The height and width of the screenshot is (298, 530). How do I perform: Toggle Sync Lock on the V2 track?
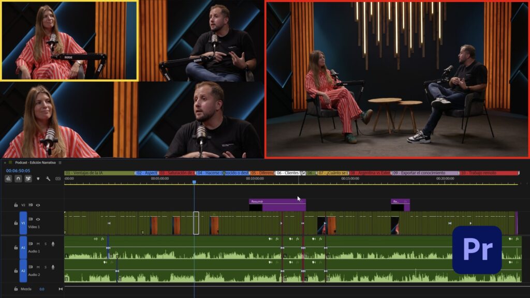(31, 205)
